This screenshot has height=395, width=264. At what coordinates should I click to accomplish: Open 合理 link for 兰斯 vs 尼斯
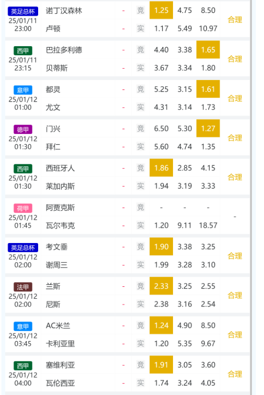point(235,295)
